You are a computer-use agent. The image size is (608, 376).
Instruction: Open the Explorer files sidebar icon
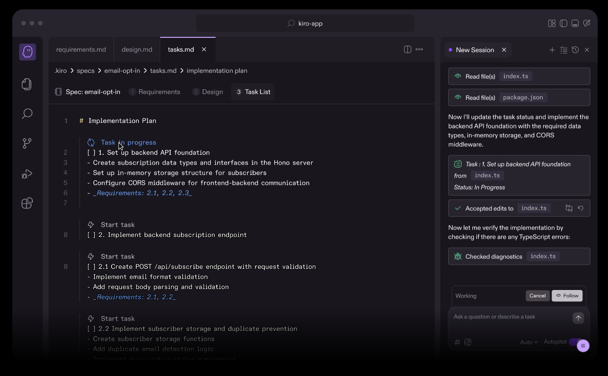tap(27, 84)
